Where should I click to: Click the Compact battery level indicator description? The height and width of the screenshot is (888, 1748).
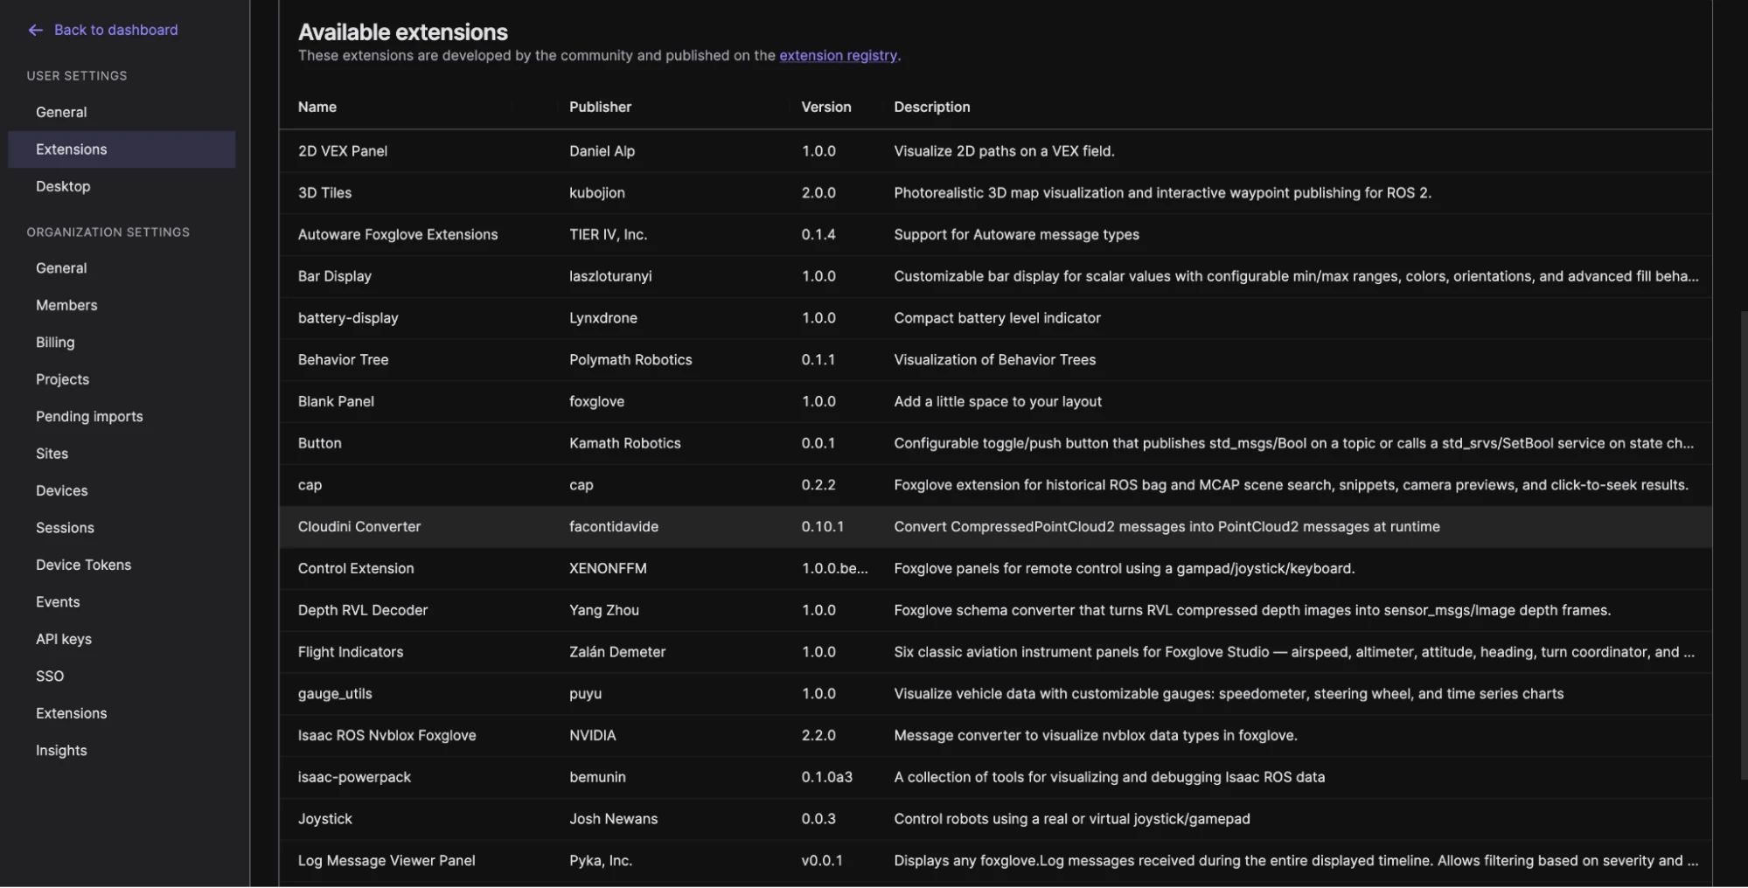997,319
